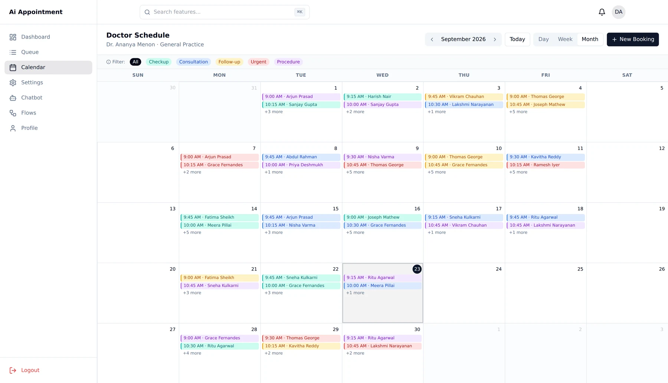The width and height of the screenshot is (668, 383).
Task: Expand +2 more on September 2
Action: pyautogui.click(x=355, y=112)
